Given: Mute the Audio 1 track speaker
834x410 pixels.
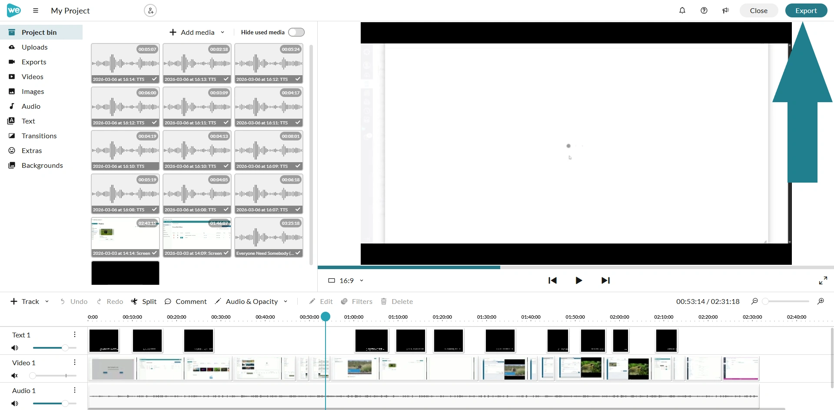Looking at the screenshot, I should pos(15,403).
